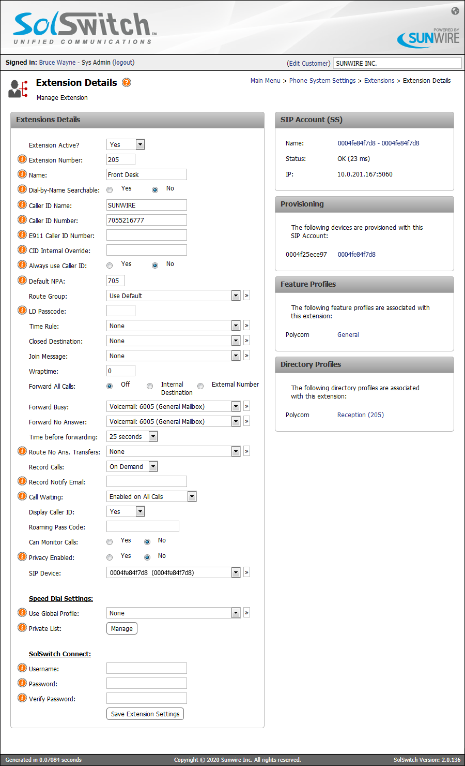Click arrow icon next to Forward Busy
Image resolution: width=465 pixels, height=766 pixels.
(x=246, y=406)
